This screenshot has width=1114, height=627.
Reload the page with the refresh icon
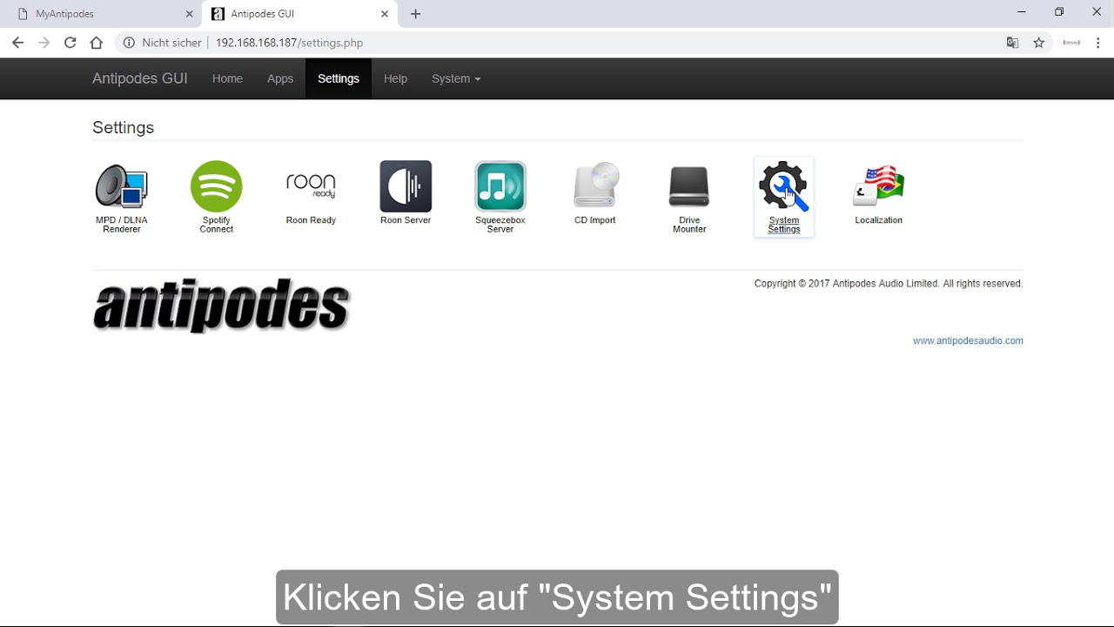(70, 43)
